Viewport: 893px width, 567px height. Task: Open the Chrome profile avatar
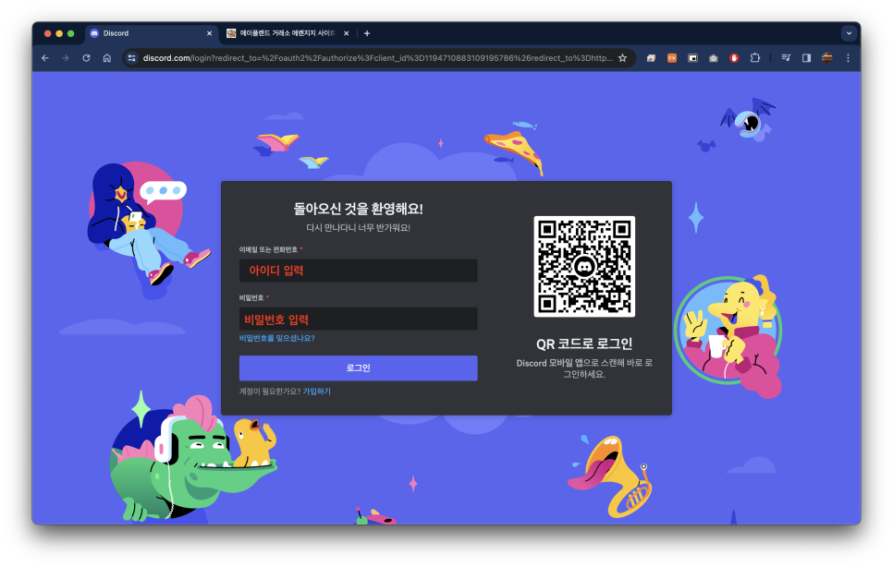tap(827, 58)
